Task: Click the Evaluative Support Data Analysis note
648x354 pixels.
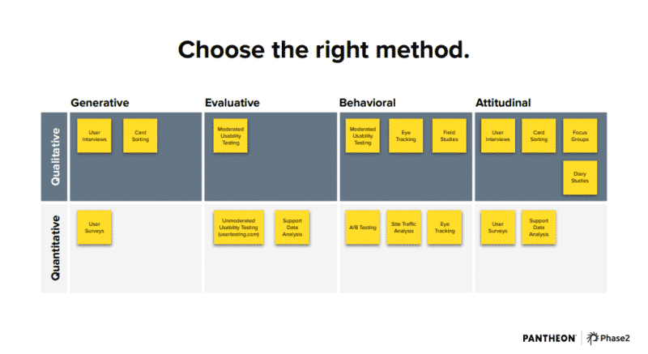Action: pyautogui.click(x=292, y=228)
